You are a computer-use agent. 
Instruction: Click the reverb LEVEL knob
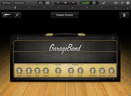pos(58,71)
